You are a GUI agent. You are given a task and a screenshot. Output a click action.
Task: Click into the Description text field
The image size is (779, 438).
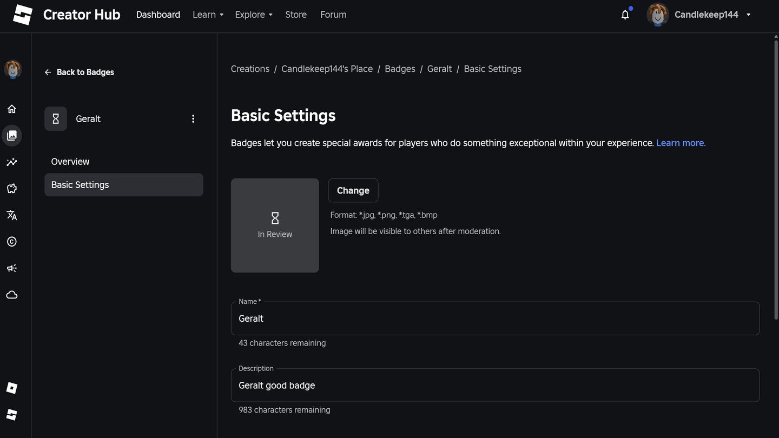tap(495, 386)
